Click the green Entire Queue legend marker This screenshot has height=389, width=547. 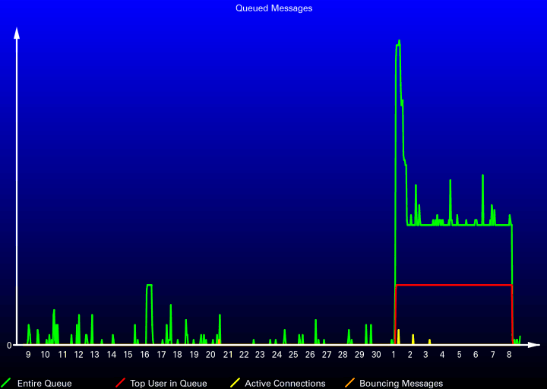click(x=6, y=383)
